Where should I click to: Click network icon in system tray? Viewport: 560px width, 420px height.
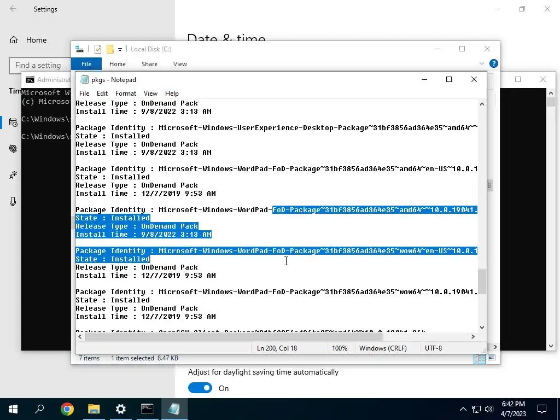[476, 409]
